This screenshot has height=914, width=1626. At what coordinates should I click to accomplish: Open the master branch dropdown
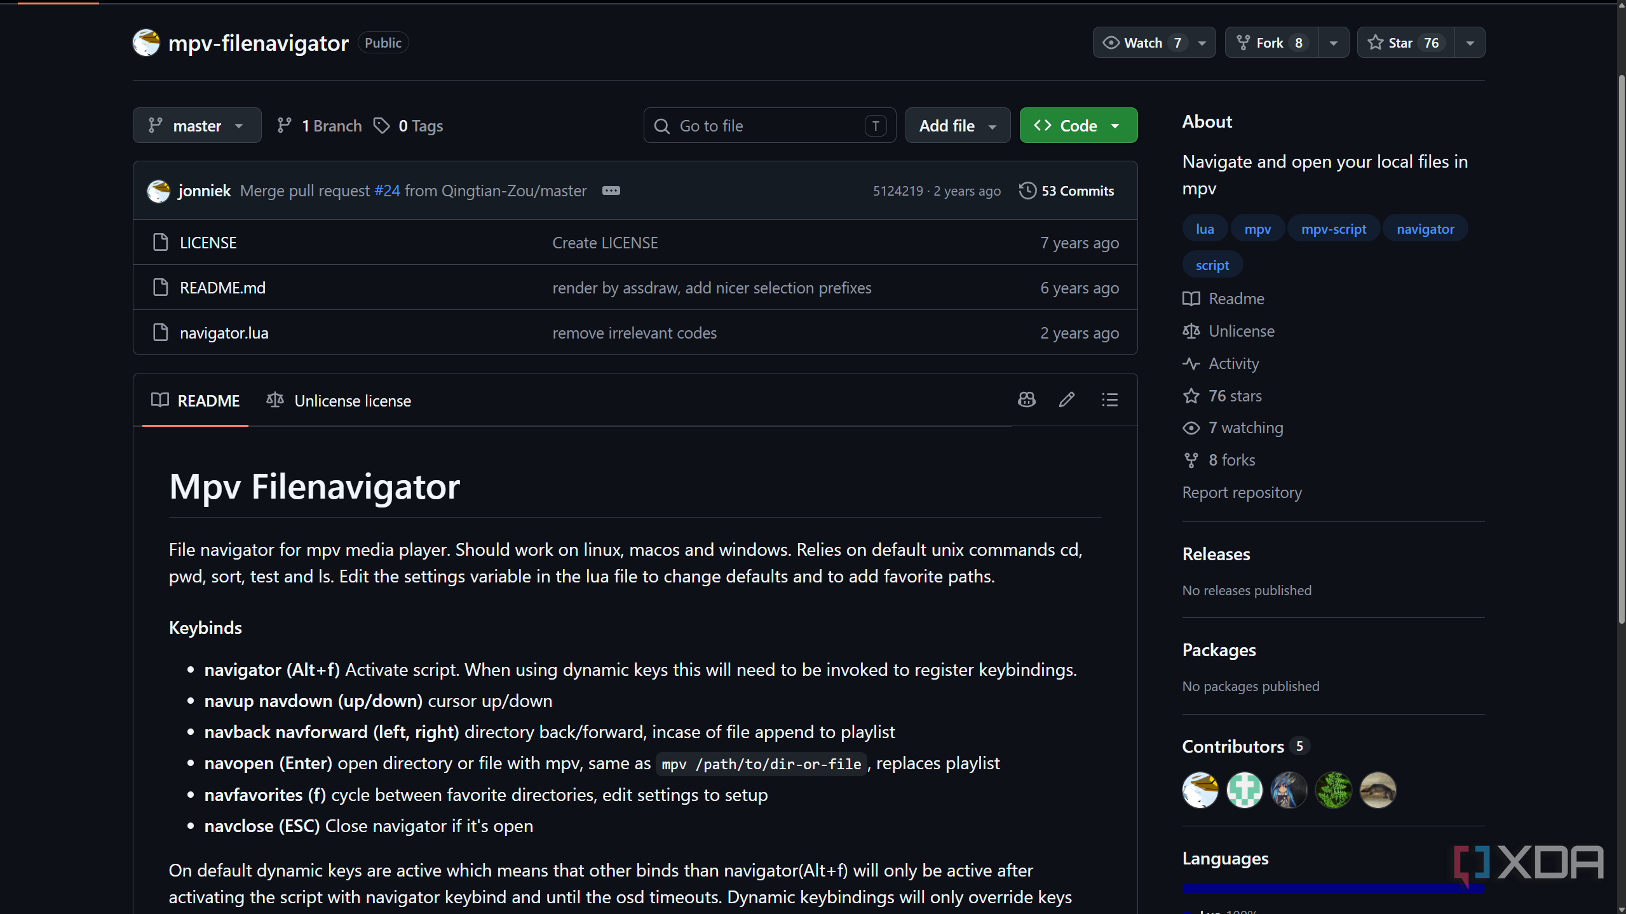tap(197, 125)
